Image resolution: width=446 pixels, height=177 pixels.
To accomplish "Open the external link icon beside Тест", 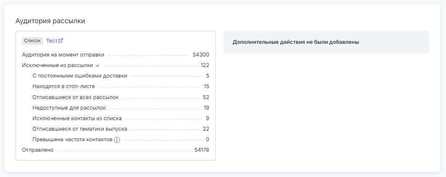I will (61, 41).
